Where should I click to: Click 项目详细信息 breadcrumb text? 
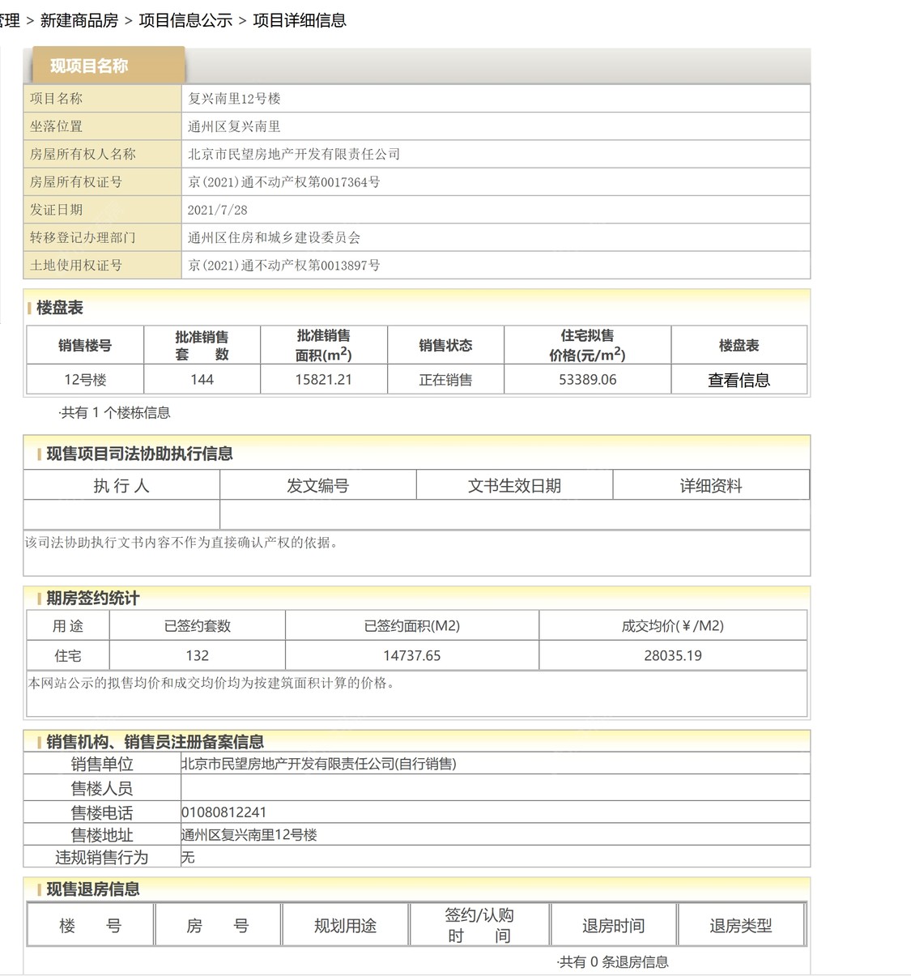[300, 20]
